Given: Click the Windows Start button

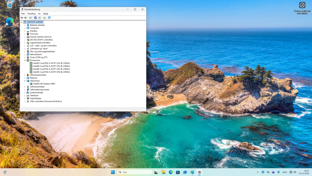Looking at the screenshot, I should pyautogui.click(x=113, y=172).
